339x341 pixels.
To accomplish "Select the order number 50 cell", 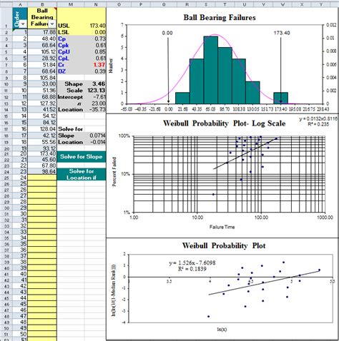I will [20, 334].
